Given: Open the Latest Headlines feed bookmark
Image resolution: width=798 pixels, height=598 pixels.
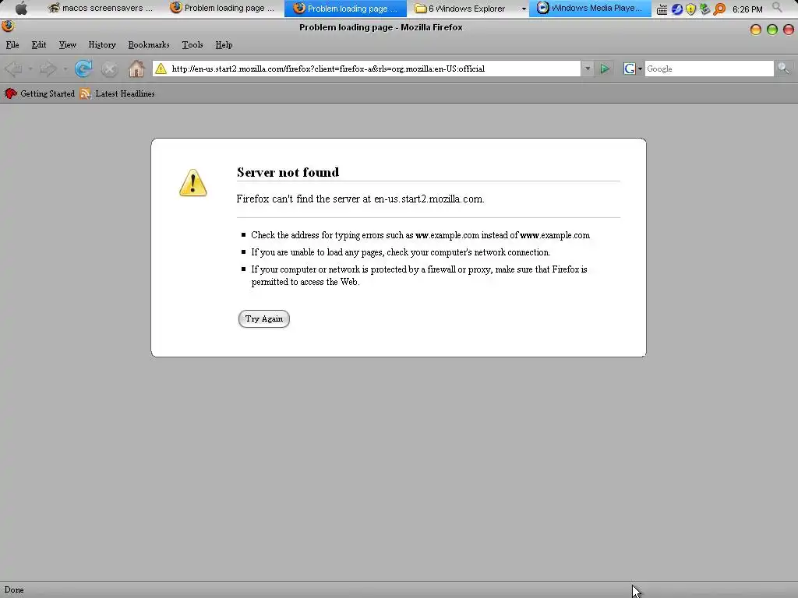Looking at the screenshot, I should click(118, 93).
